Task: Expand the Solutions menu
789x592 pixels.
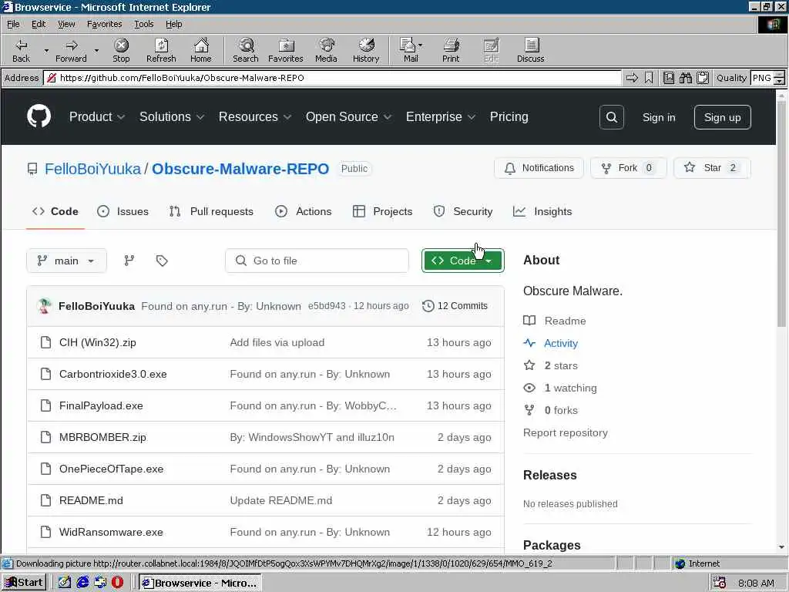Action: [172, 117]
